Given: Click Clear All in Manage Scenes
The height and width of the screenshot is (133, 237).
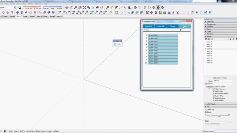Looking at the screenshot, I should (x=160, y=26).
